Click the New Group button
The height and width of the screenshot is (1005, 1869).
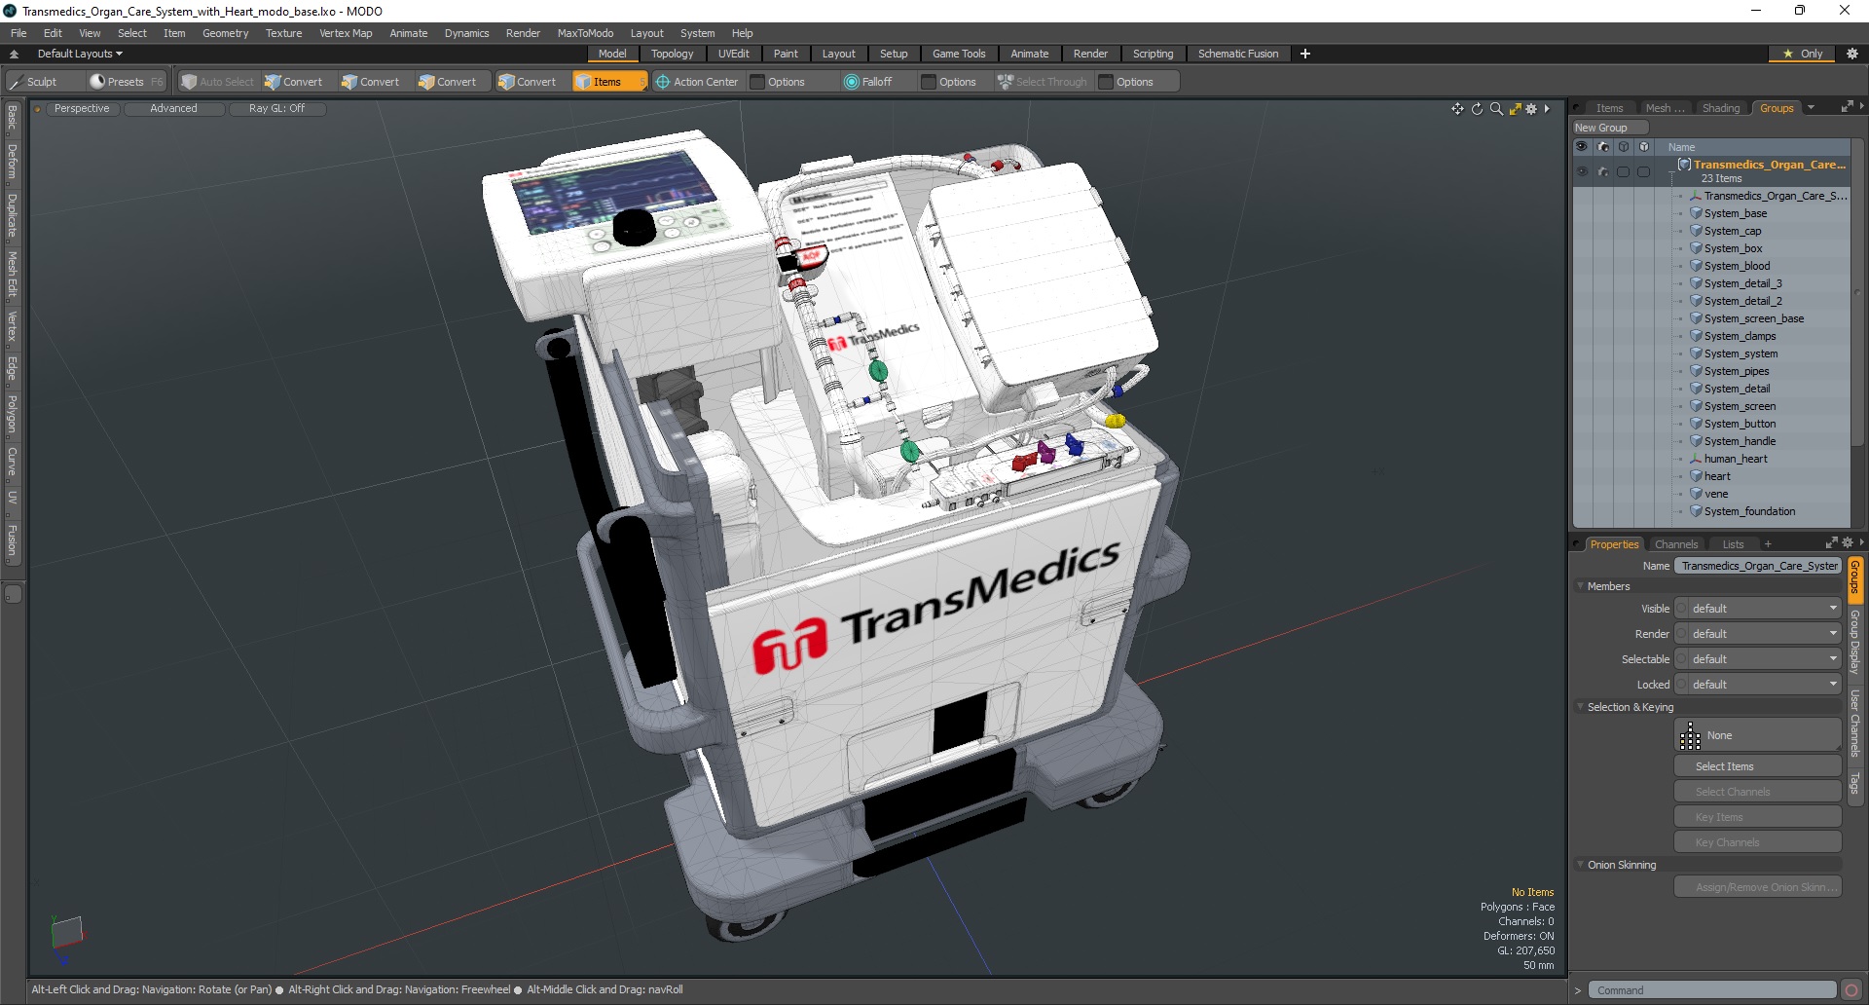coord(1610,128)
